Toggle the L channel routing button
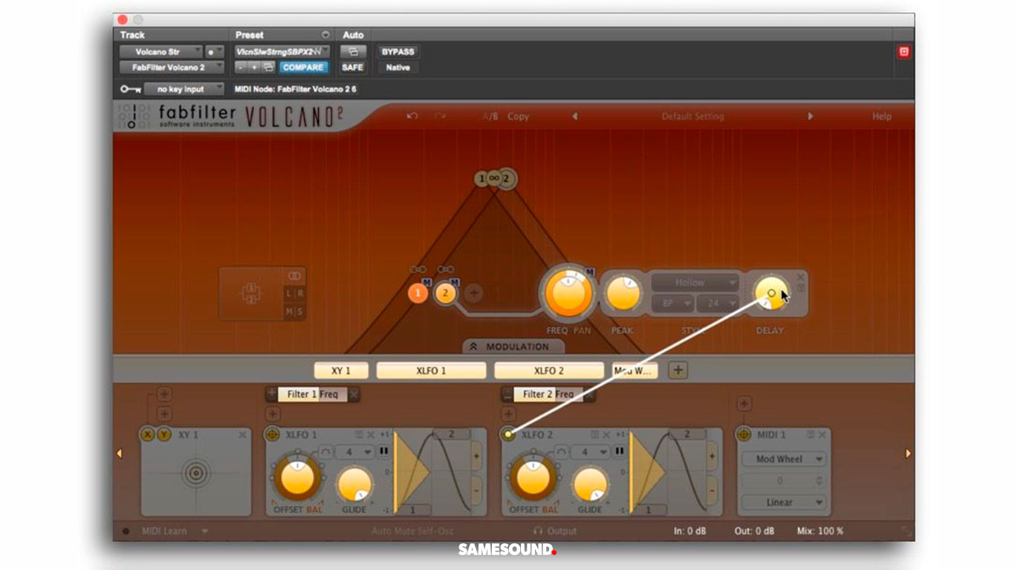The width and height of the screenshot is (1015, 570). coord(290,293)
